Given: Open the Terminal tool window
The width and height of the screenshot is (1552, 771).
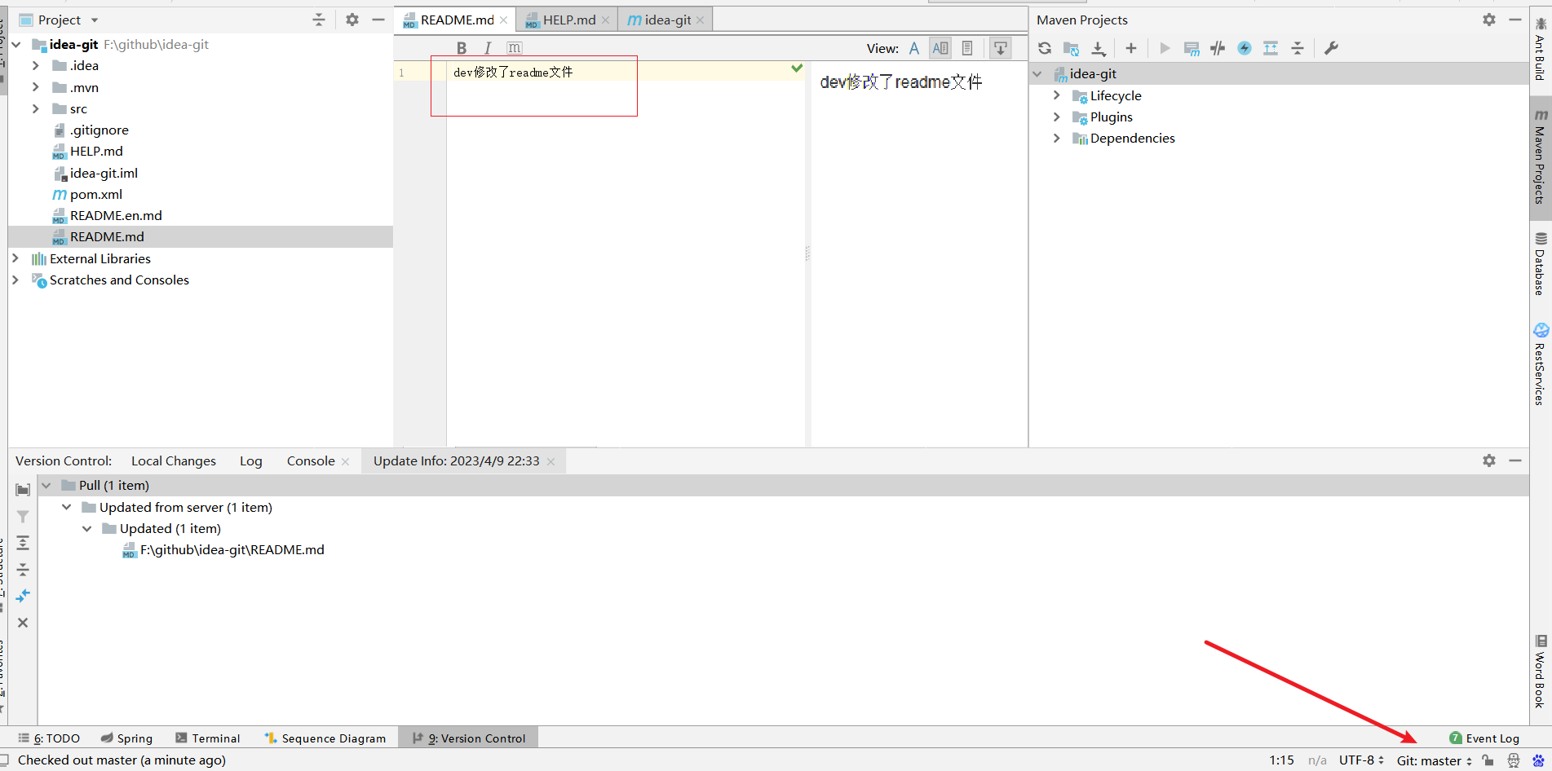Looking at the screenshot, I should pos(208,738).
